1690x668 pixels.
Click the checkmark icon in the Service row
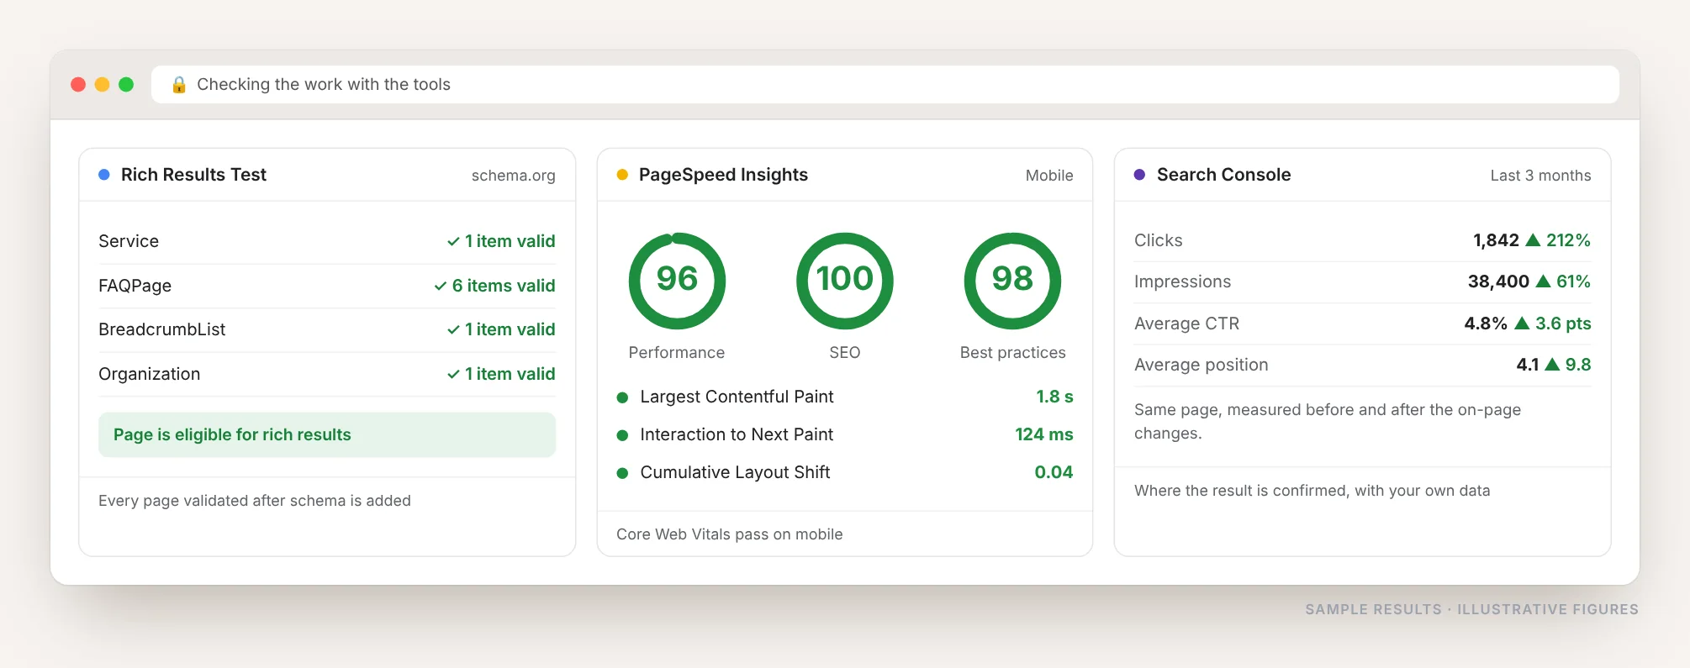click(453, 241)
